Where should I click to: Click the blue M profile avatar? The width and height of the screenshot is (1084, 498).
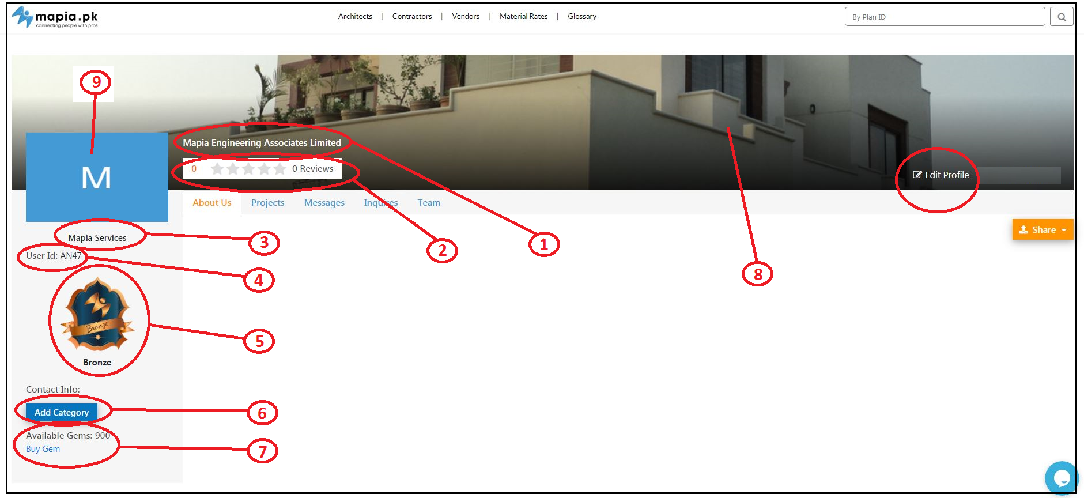(x=97, y=177)
